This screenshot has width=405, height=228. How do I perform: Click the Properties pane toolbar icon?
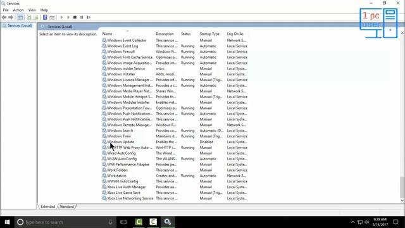52,17
